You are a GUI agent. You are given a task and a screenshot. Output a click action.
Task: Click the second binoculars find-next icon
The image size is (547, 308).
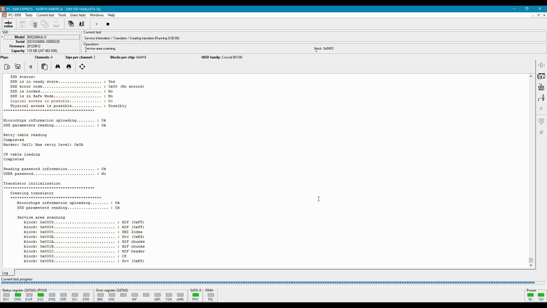pyautogui.click(x=69, y=67)
